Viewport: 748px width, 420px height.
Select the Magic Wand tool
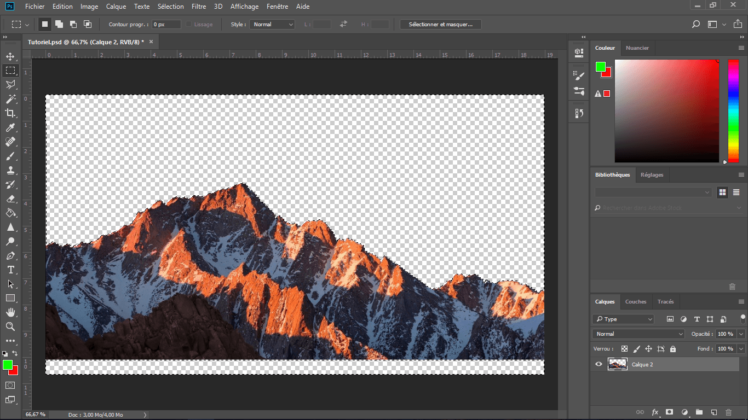10,99
